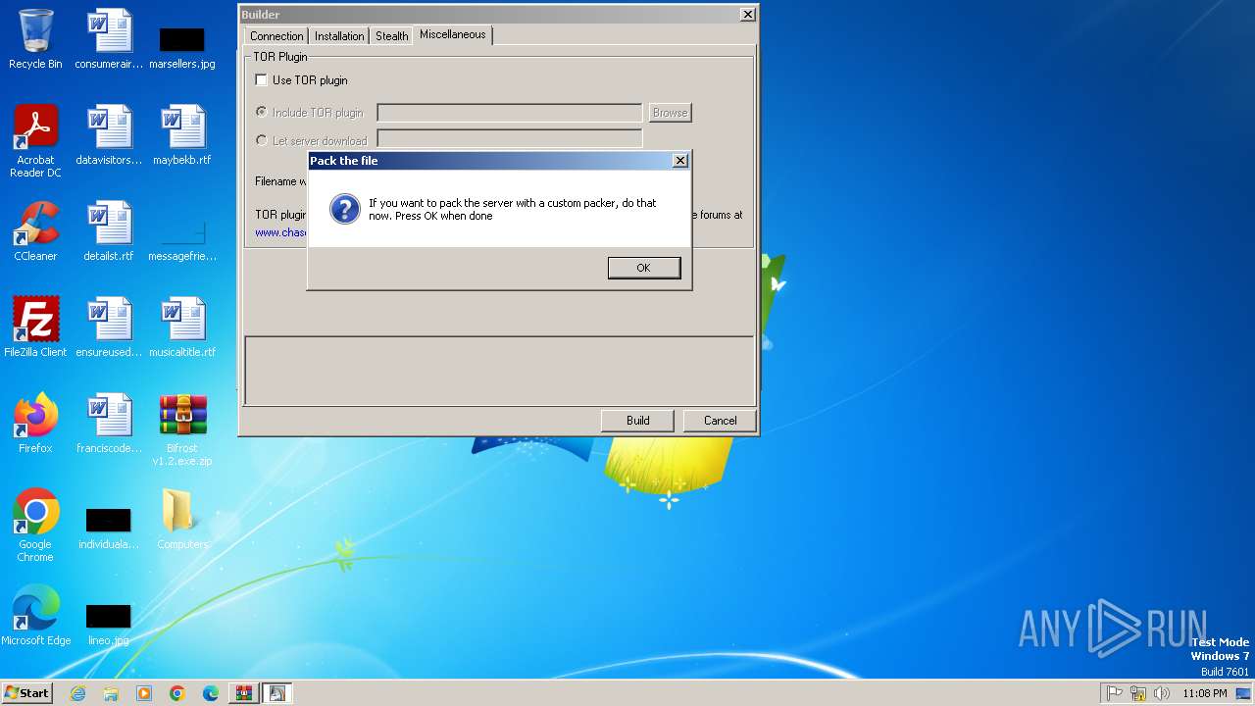Click Browse button for TOR plugin
Viewport: 1255px width, 706px height.
click(670, 113)
